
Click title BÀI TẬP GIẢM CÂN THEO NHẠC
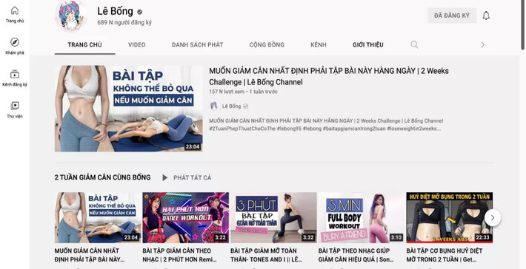pyautogui.click(x=179, y=255)
